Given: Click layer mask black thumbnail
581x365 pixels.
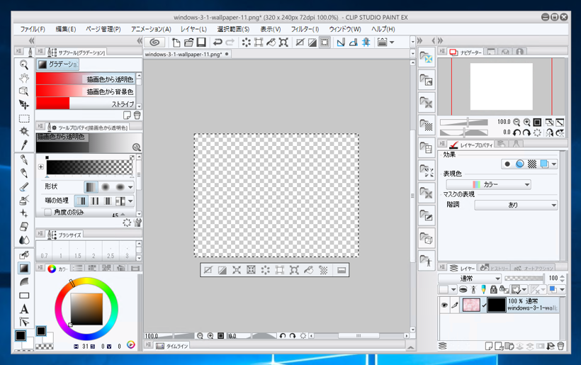Looking at the screenshot, I should click(497, 305).
